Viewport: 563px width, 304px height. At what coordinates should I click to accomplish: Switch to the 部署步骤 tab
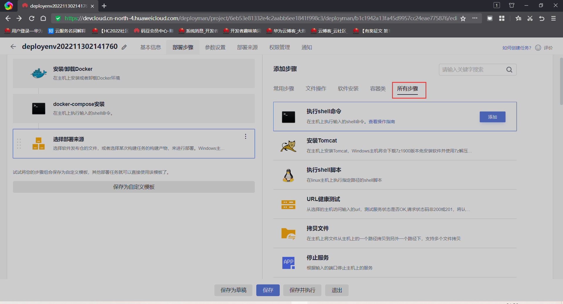[x=183, y=47]
